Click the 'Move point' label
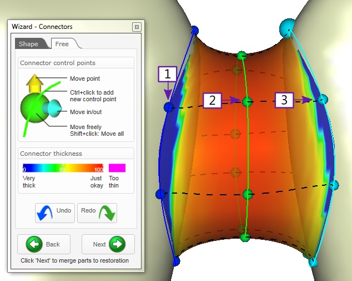The image size is (352, 281). tap(85, 78)
